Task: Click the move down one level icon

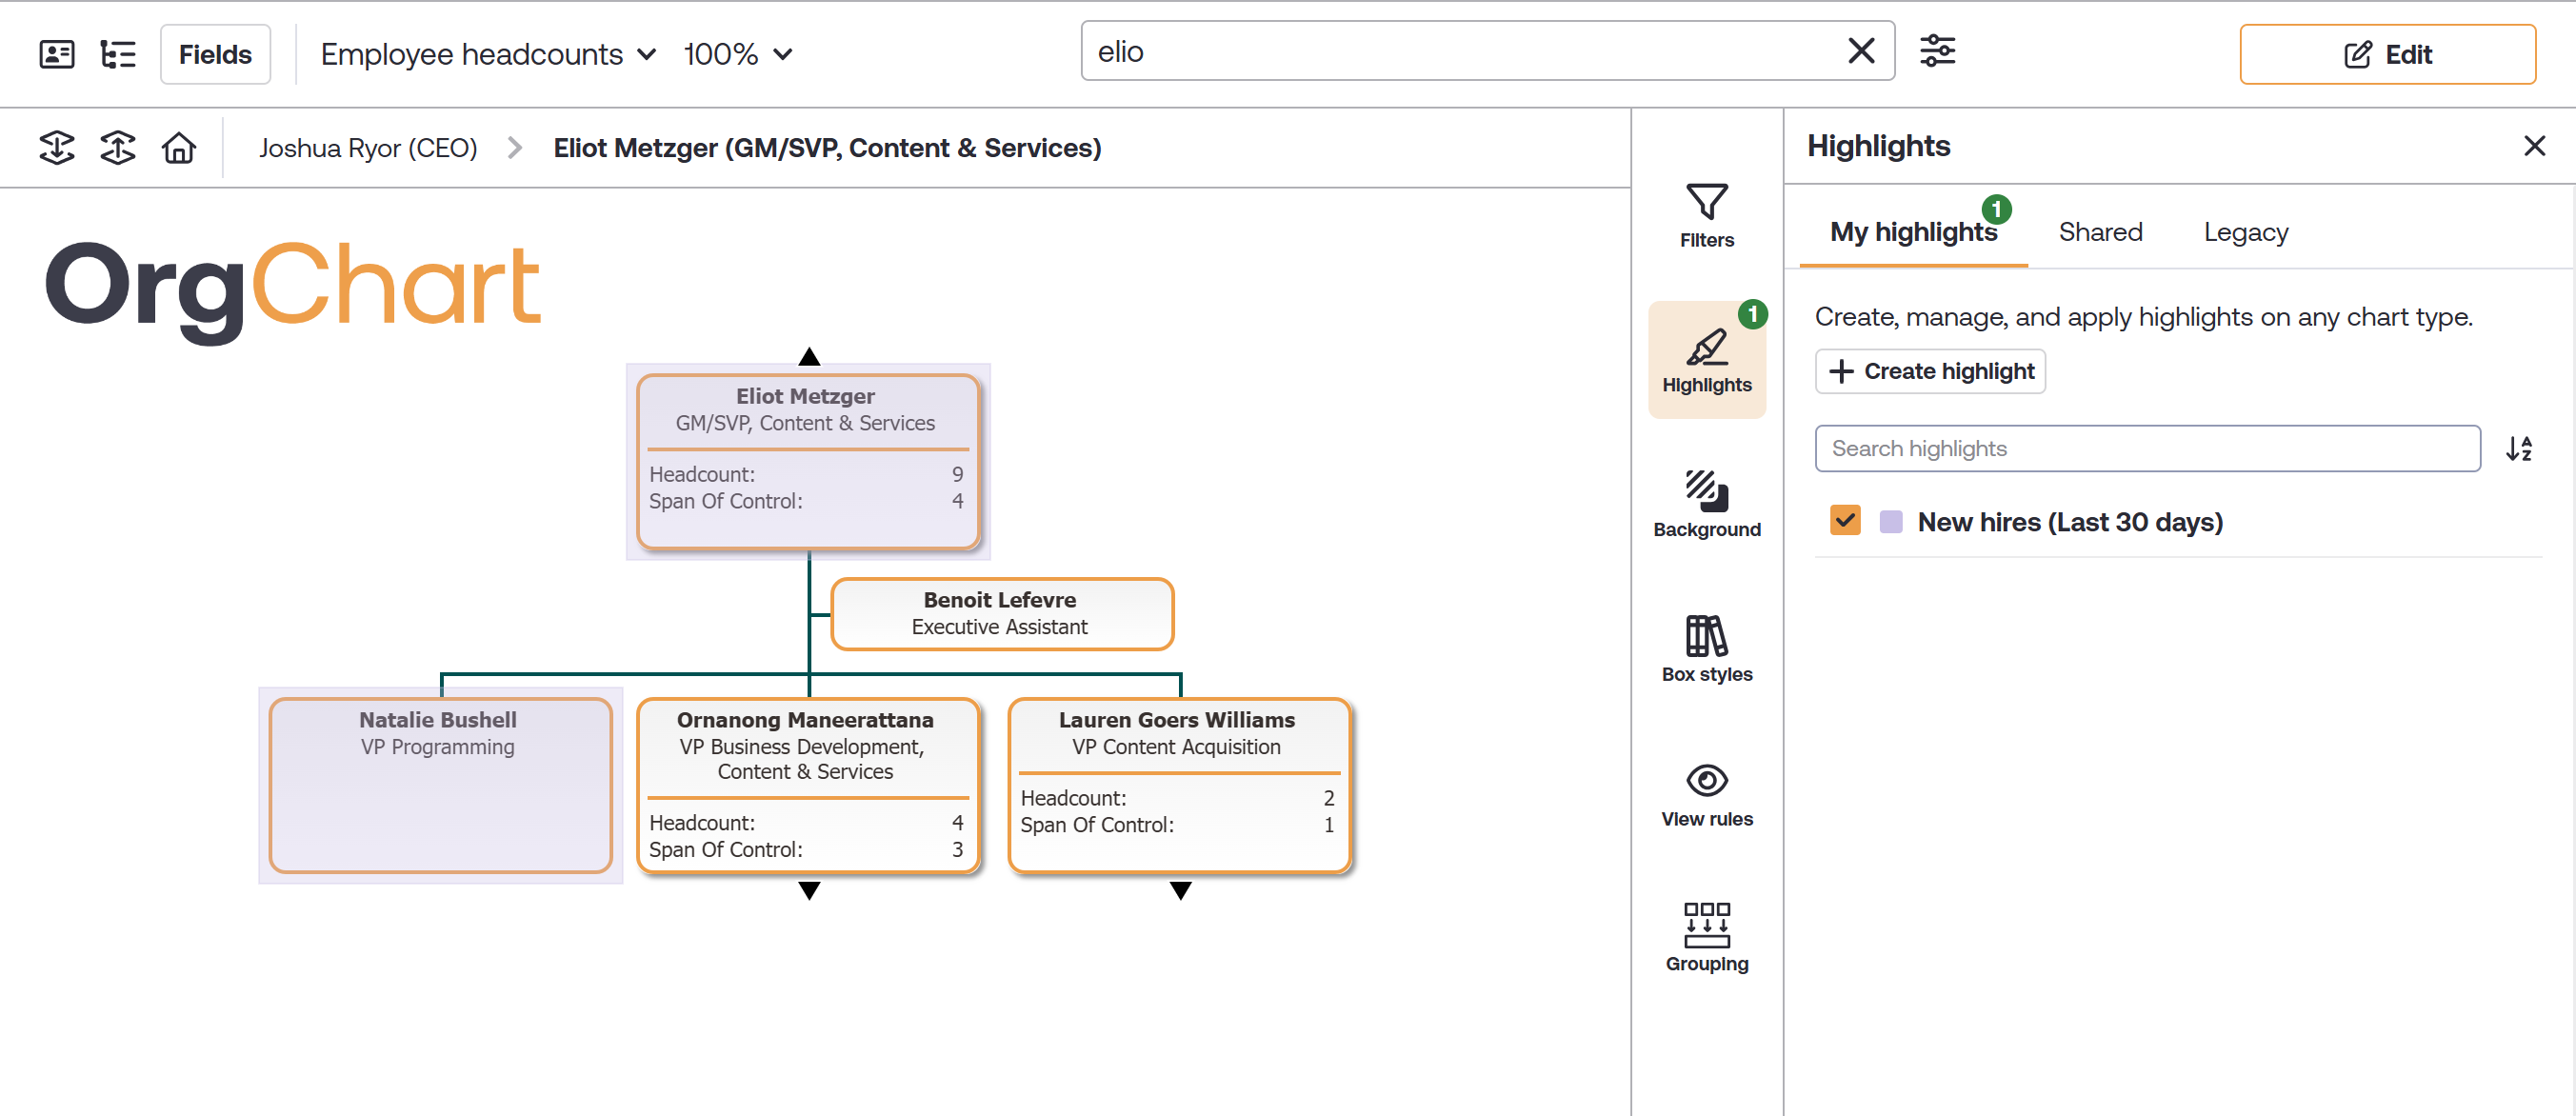Action: (57, 148)
